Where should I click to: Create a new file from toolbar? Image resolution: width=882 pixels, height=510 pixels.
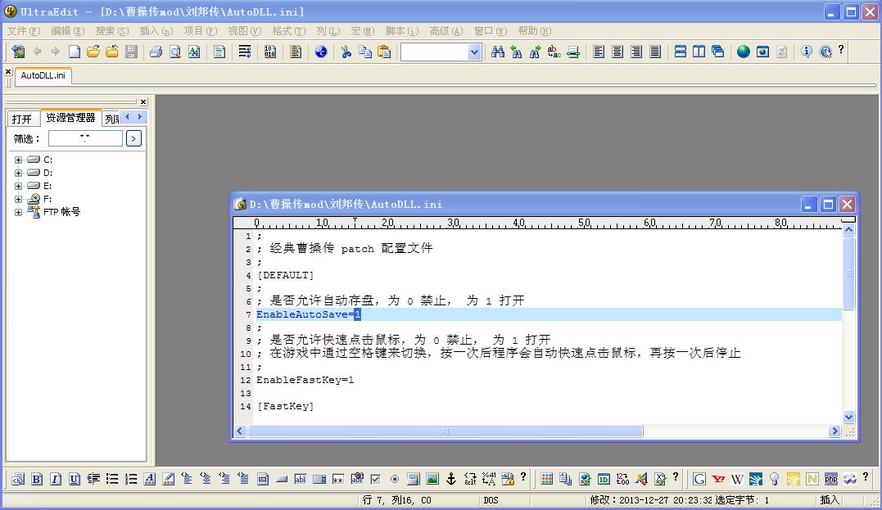pyautogui.click(x=75, y=52)
